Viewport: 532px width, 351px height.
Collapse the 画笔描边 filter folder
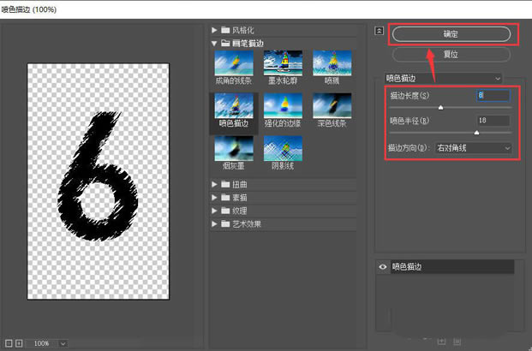coord(214,44)
